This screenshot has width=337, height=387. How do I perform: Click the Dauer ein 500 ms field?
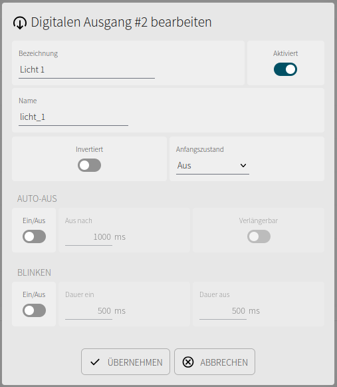pos(88,311)
